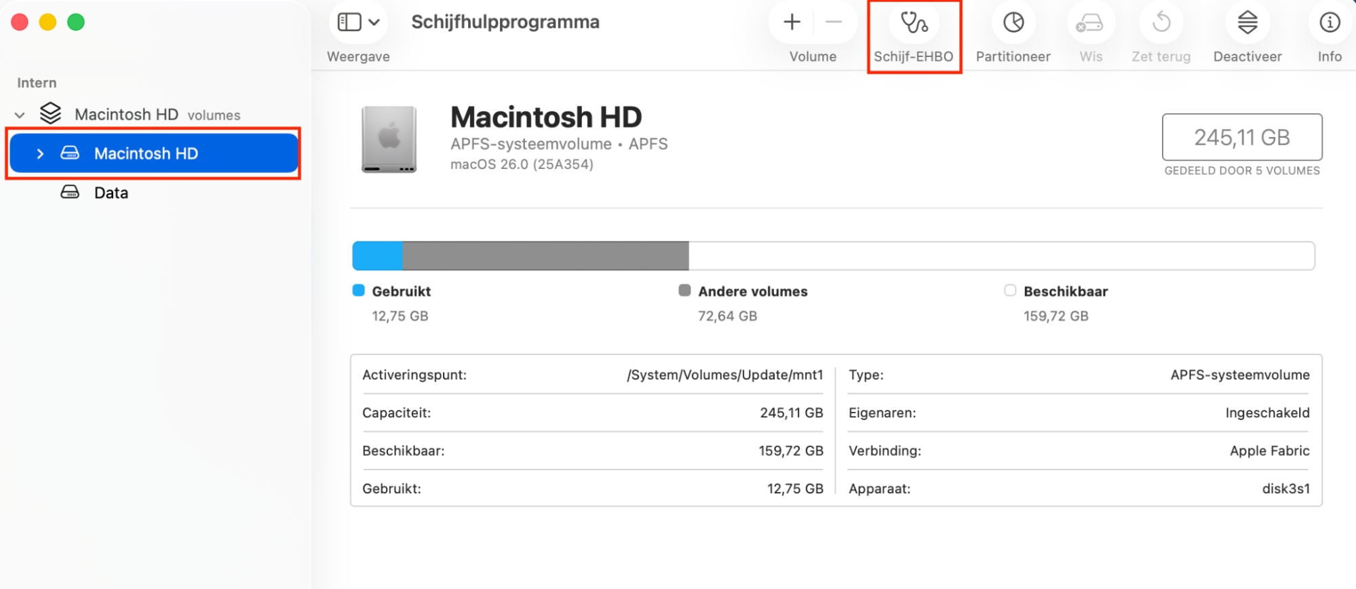1356x589 pixels.
Task: Expand the selected Macintosh HD volume row
Action: (40, 154)
